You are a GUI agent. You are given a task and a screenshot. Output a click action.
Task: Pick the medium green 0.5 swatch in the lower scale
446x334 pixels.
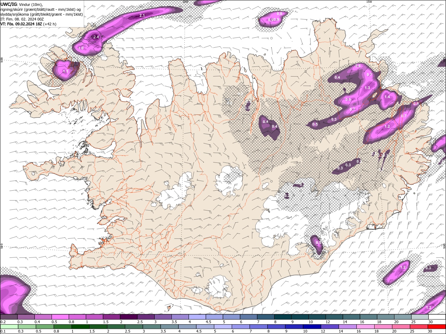click(45, 327)
